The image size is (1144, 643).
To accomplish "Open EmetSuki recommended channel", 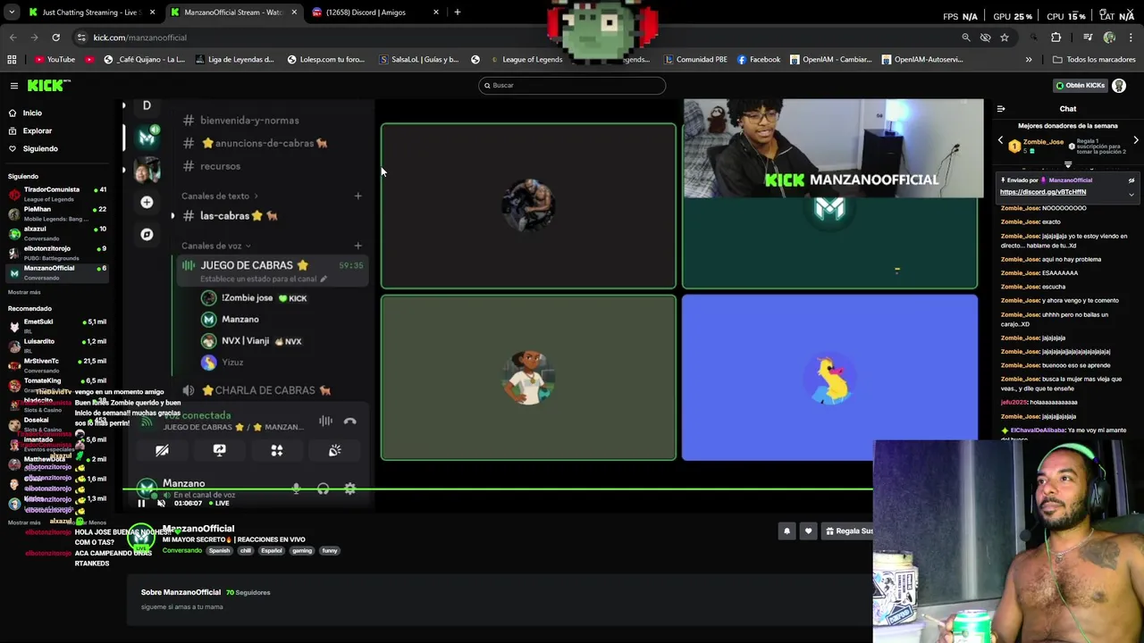I will (x=56, y=326).
